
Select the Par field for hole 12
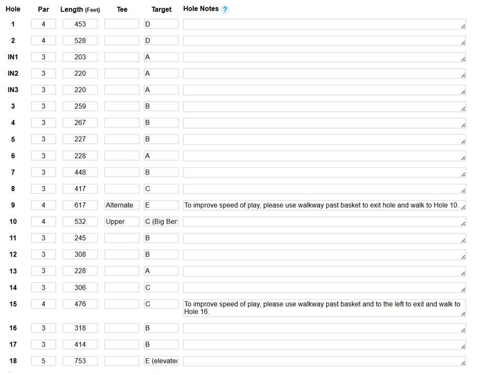[44, 255]
